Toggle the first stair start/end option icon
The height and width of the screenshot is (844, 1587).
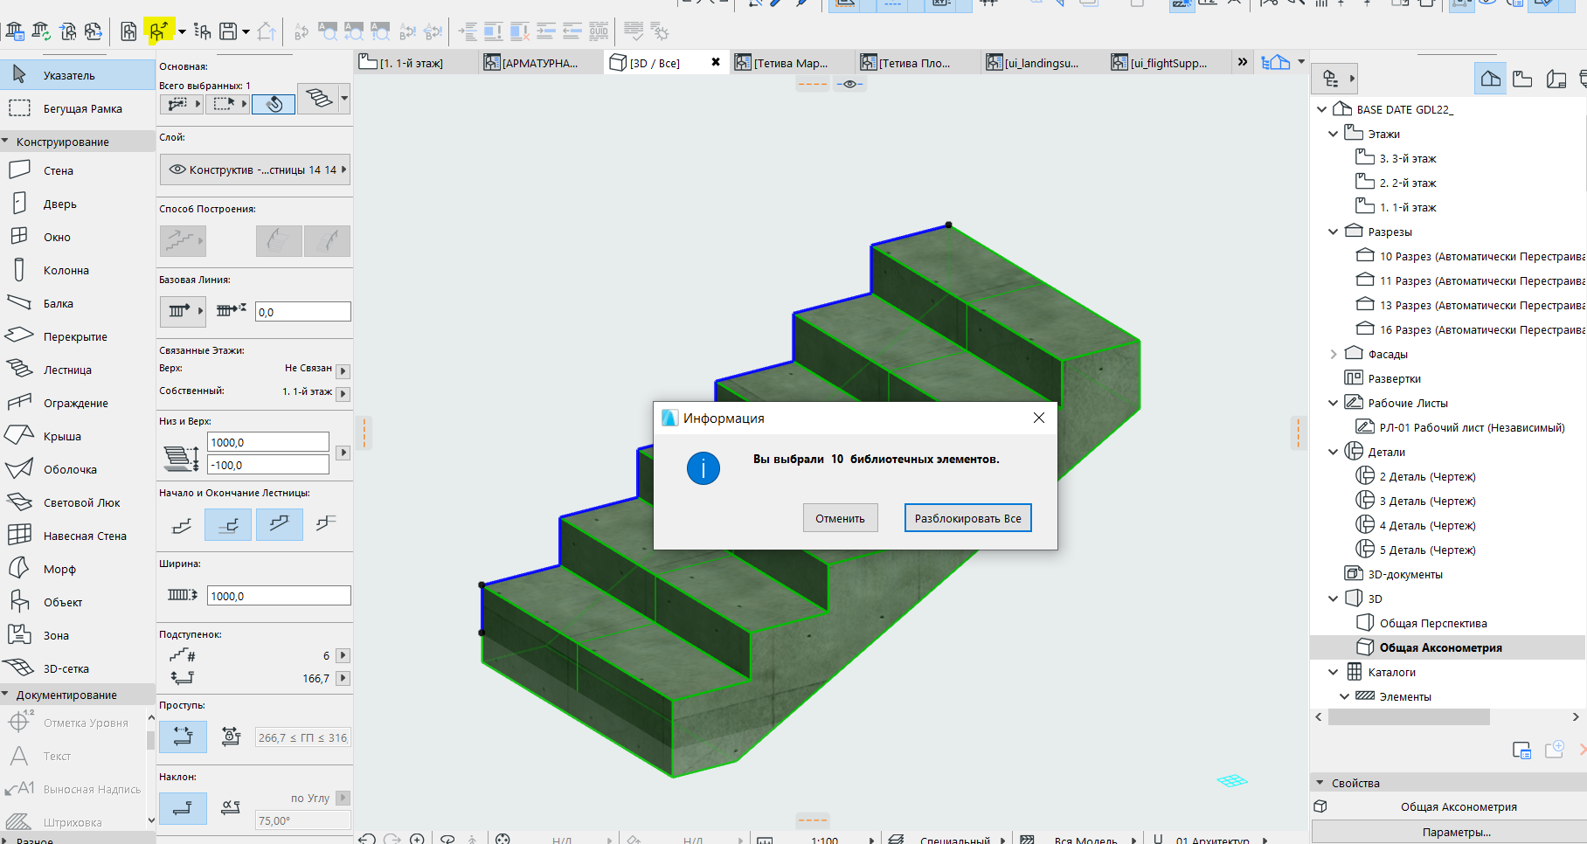coord(182,525)
